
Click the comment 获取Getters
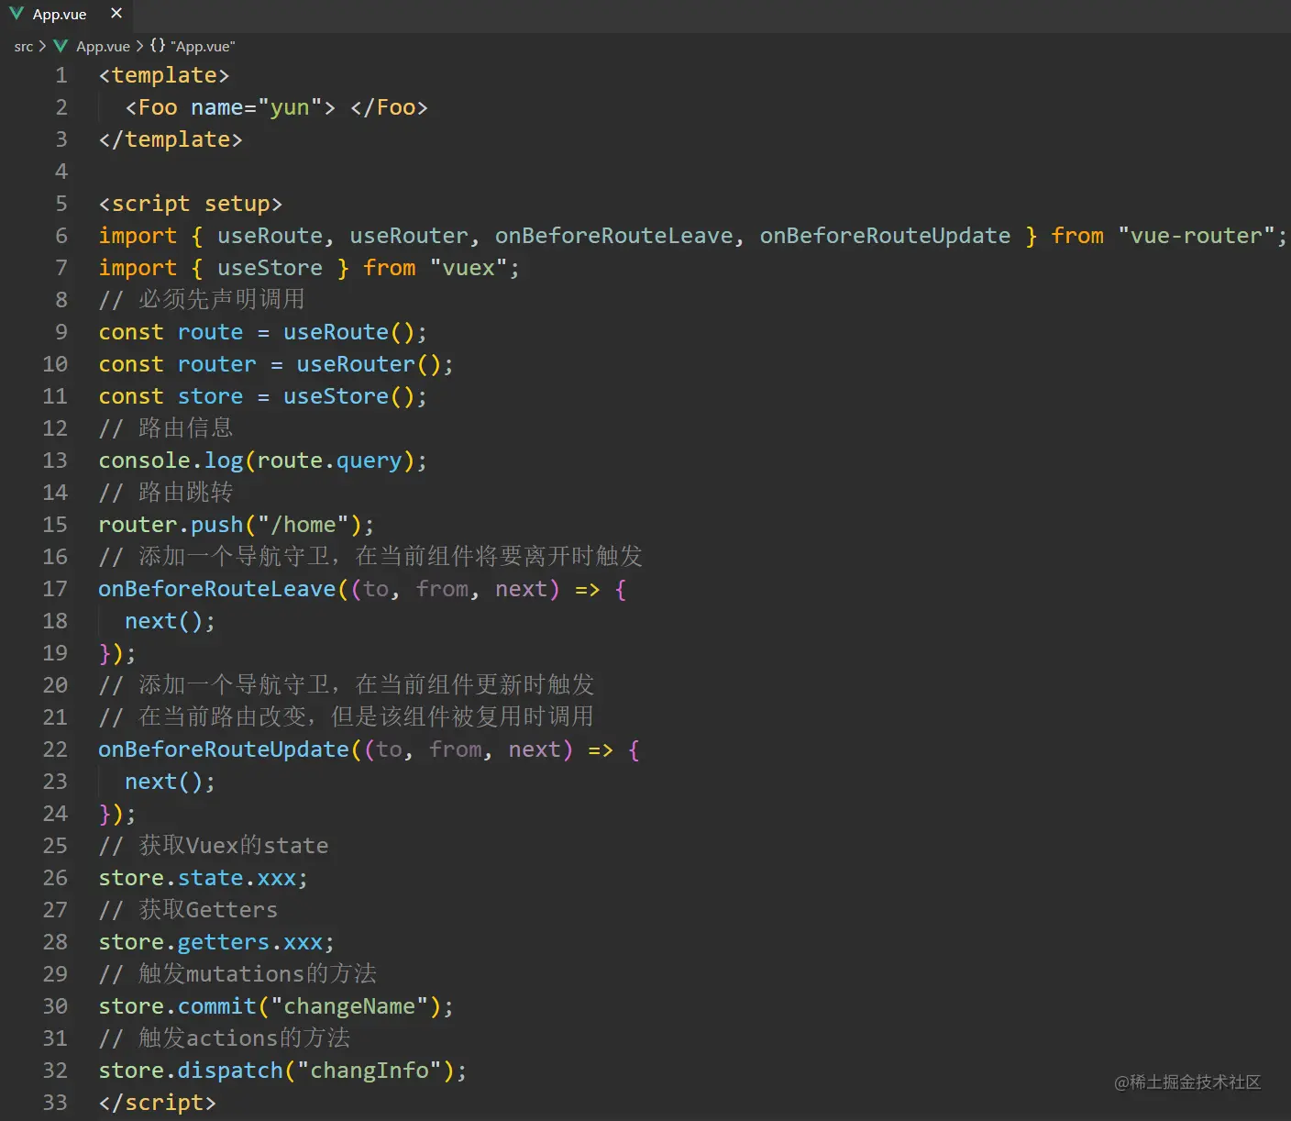pyautogui.click(x=188, y=910)
